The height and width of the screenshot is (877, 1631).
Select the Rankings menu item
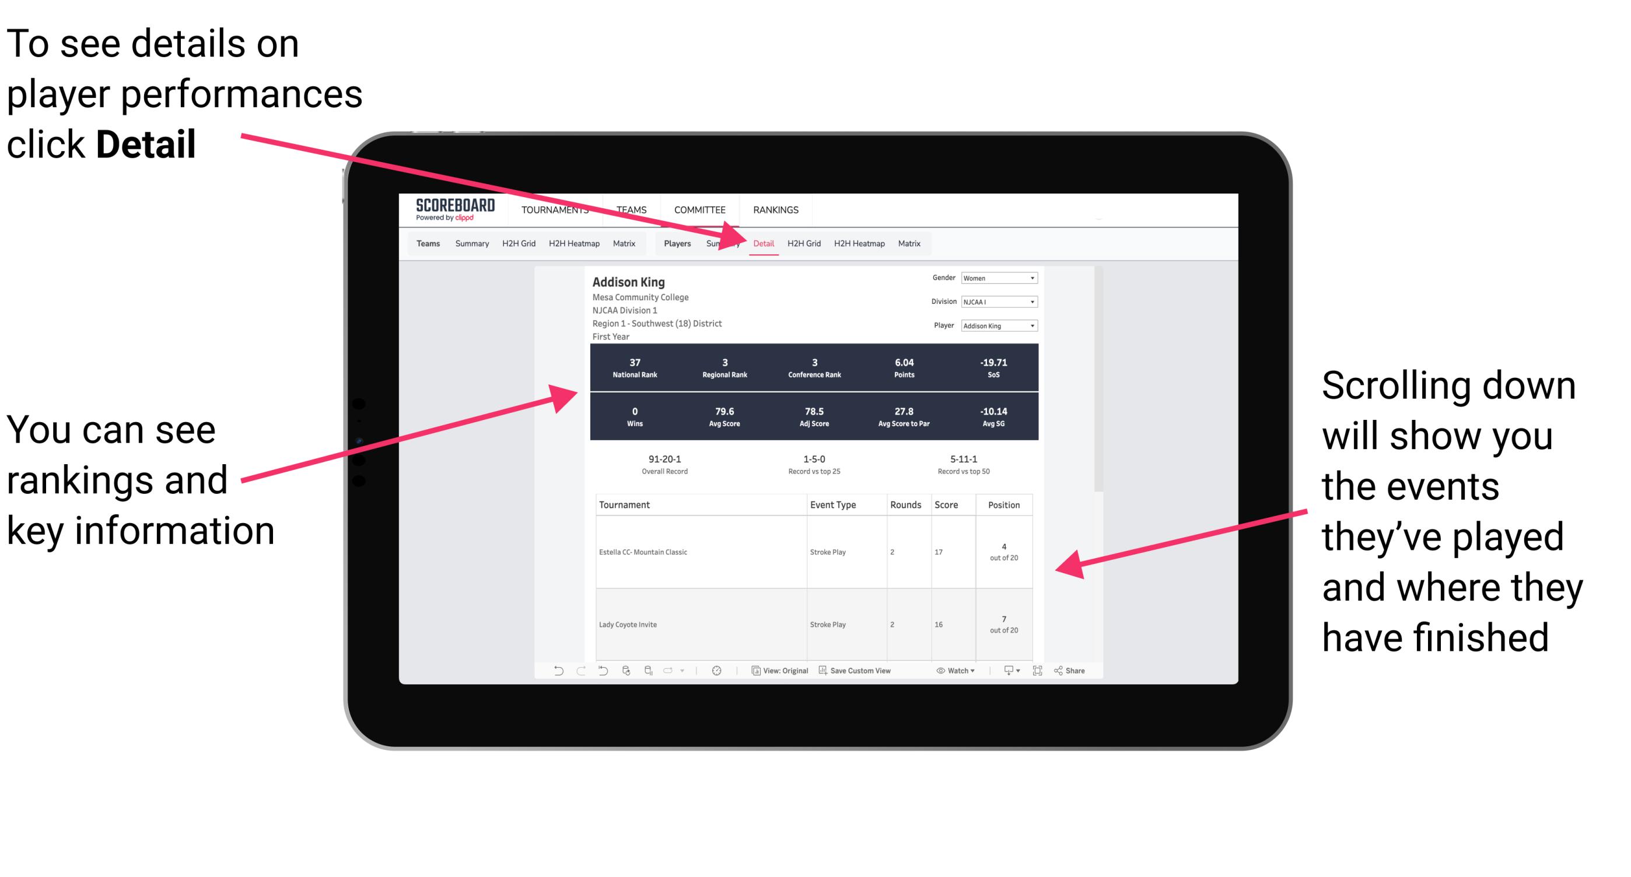775,209
